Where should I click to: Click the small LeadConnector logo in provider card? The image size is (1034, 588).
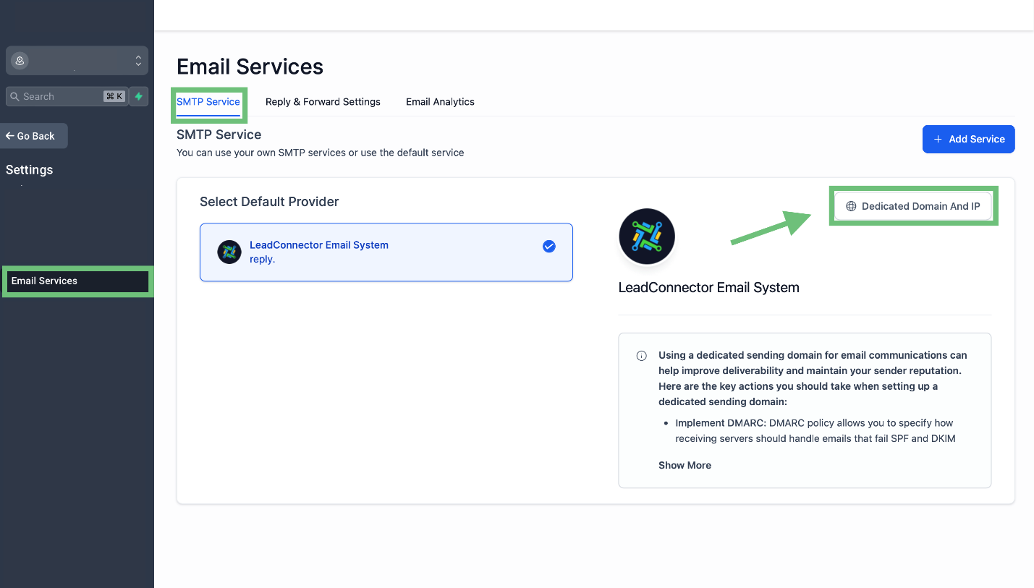[x=229, y=252]
